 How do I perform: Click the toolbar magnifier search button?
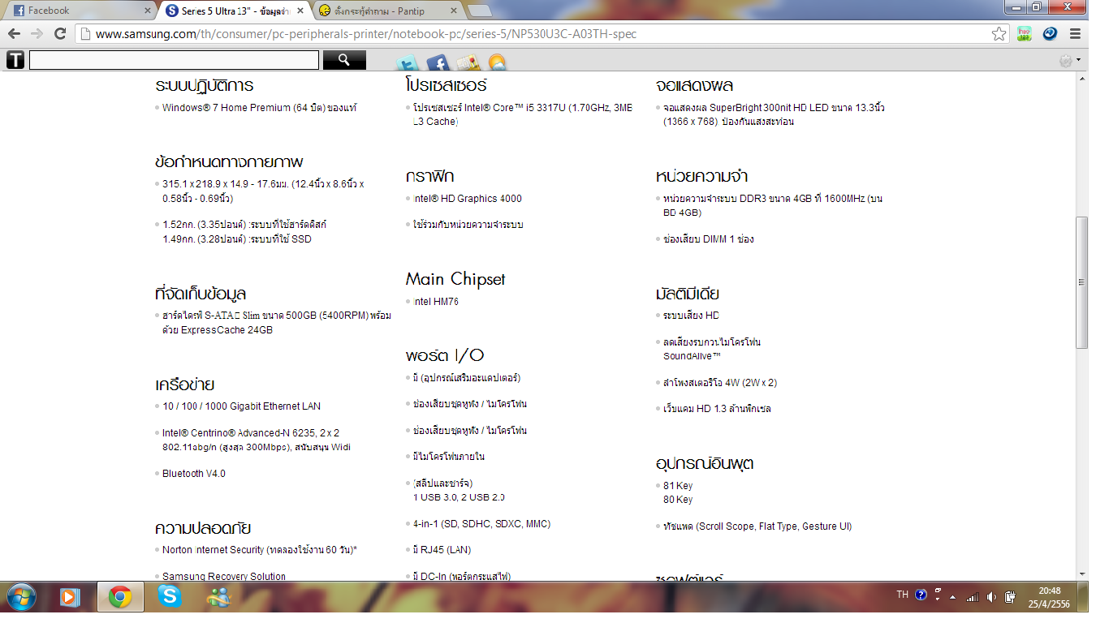tap(344, 60)
